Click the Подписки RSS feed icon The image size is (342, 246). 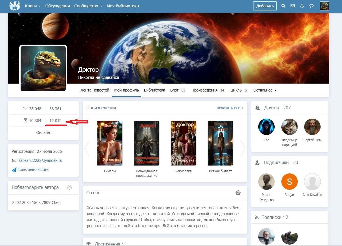[x=257, y=217]
